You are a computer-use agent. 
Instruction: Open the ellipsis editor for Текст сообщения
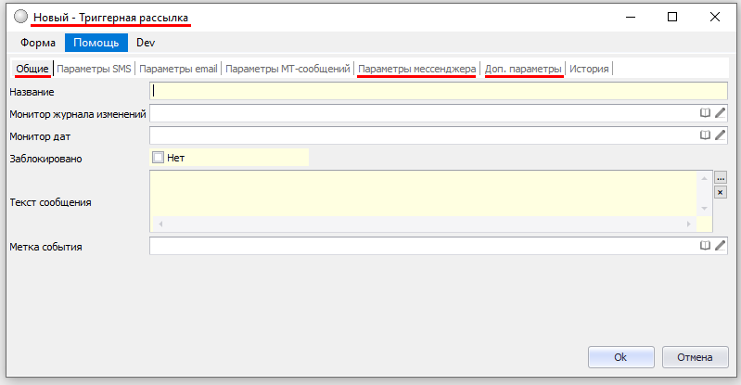pyautogui.click(x=720, y=178)
